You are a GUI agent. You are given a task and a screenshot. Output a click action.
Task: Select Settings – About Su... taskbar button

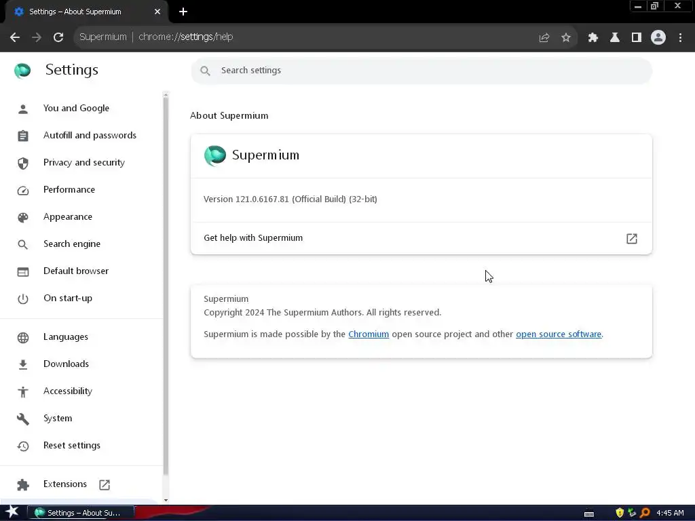(81, 513)
